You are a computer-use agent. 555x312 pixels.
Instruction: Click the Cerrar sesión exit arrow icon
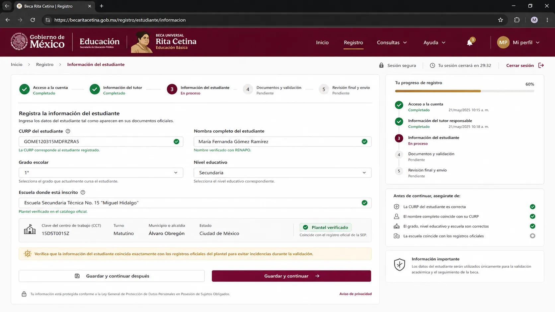coord(541,65)
